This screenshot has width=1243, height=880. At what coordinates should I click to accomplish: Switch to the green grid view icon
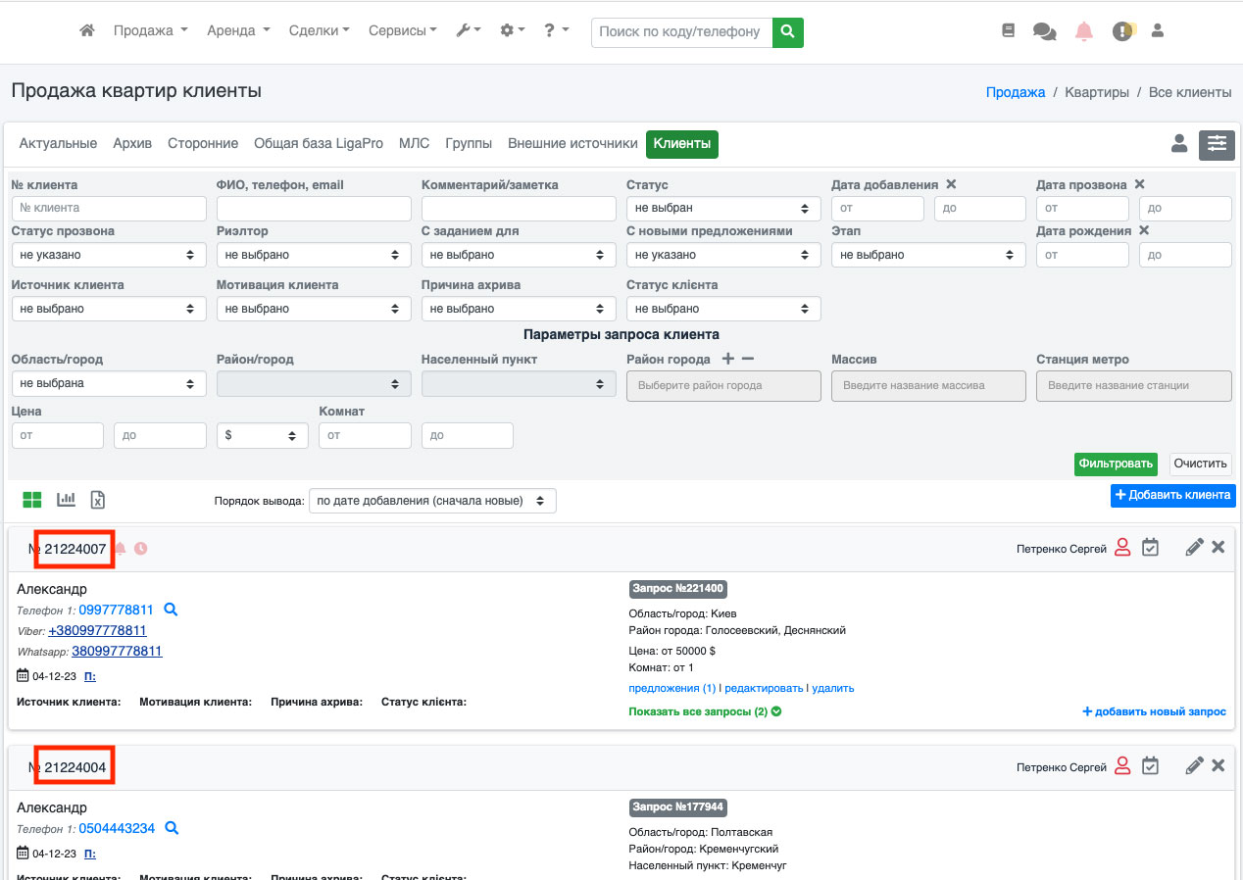[x=32, y=500]
